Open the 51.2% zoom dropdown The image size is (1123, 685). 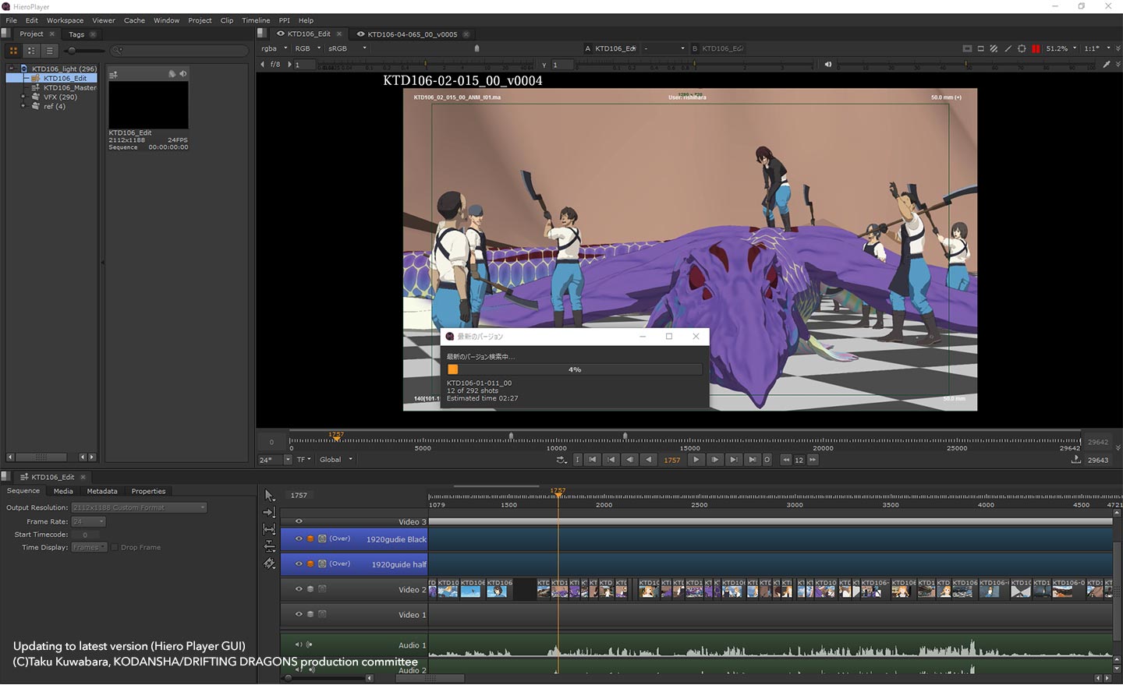[1061, 48]
